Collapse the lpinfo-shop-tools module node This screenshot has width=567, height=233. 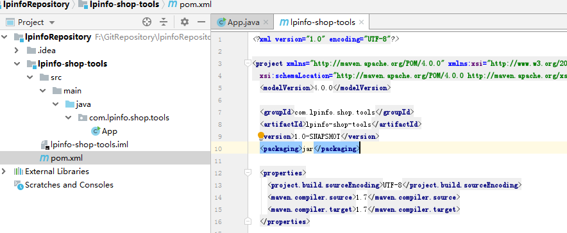(17, 64)
